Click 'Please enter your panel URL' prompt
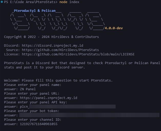 (32, 93)
